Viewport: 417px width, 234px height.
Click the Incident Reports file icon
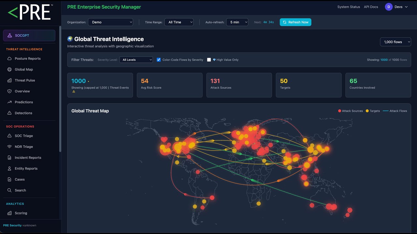(9, 158)
